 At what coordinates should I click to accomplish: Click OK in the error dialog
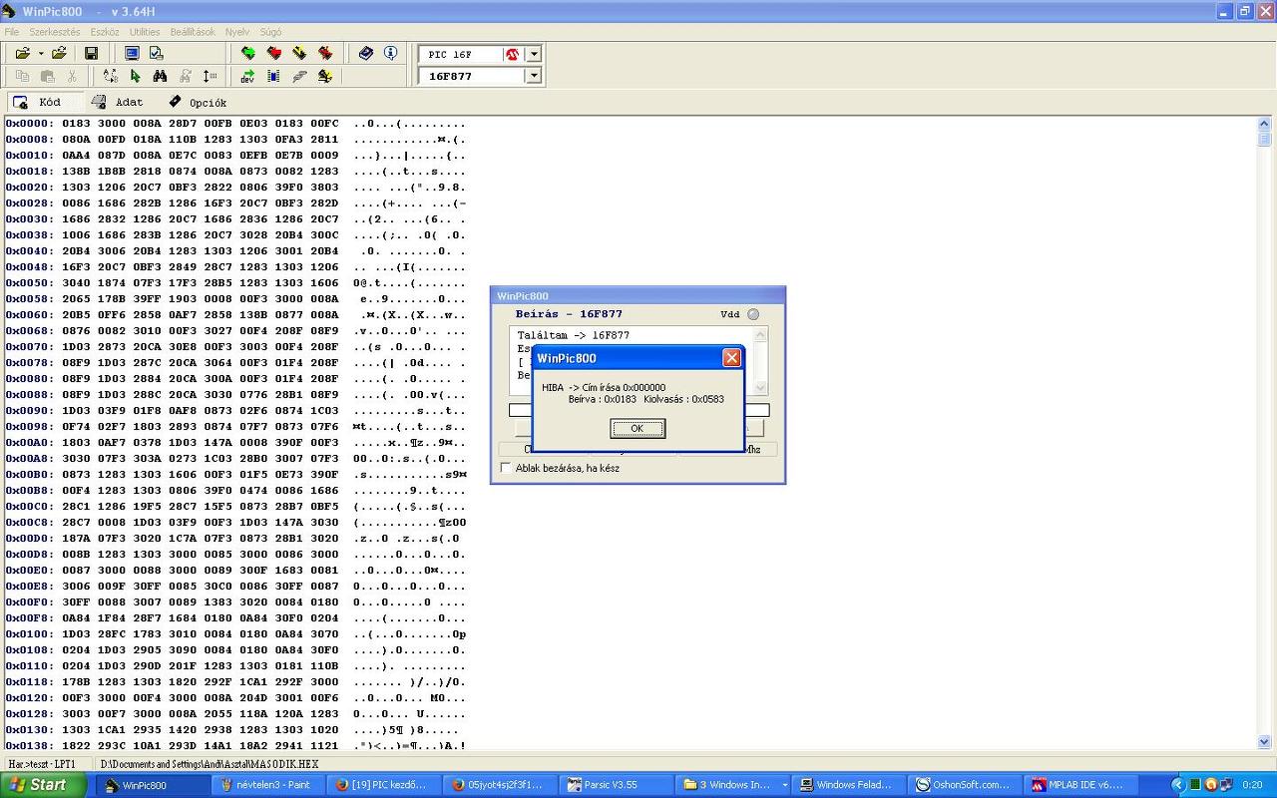point(638,428)
